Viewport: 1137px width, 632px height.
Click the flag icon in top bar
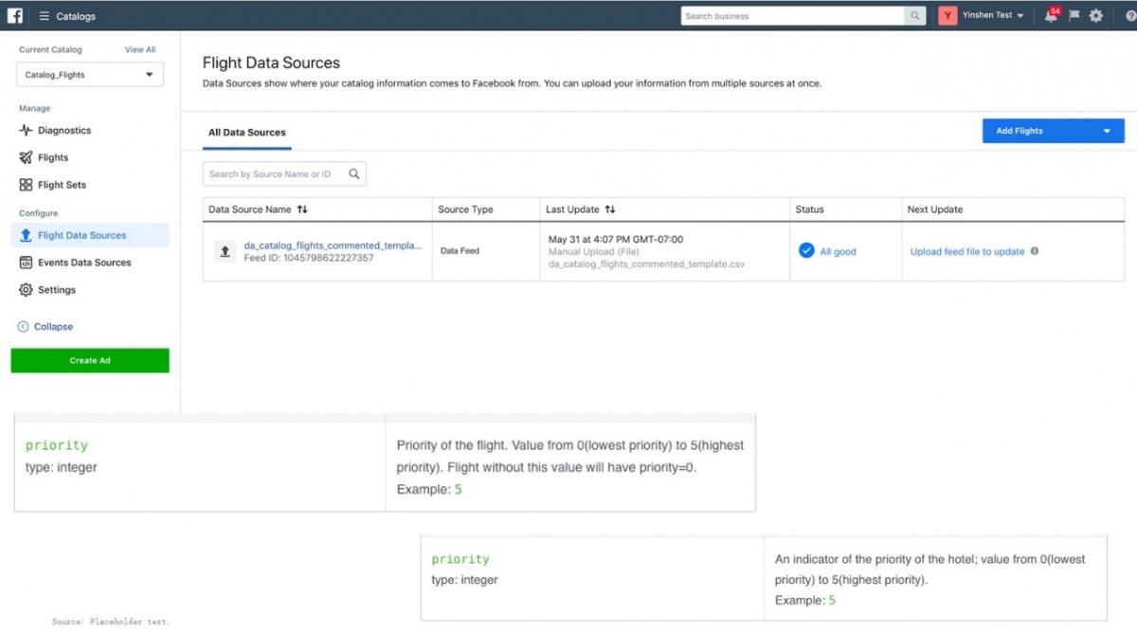(x=1074, y=16)
